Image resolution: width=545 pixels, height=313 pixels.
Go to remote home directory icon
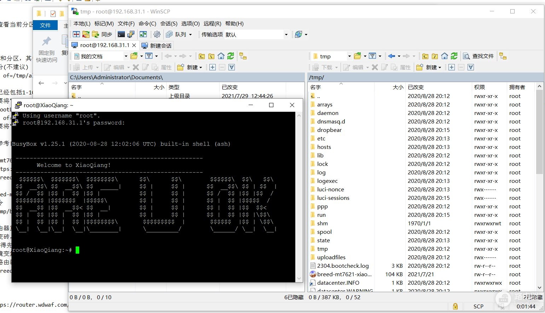pyautogui.click(x=445, y=56)
